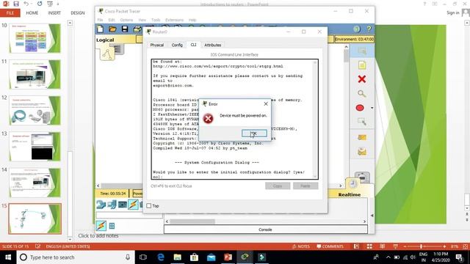
Task: Click the CLI vertical scrollbar
Action: [315, 119]
